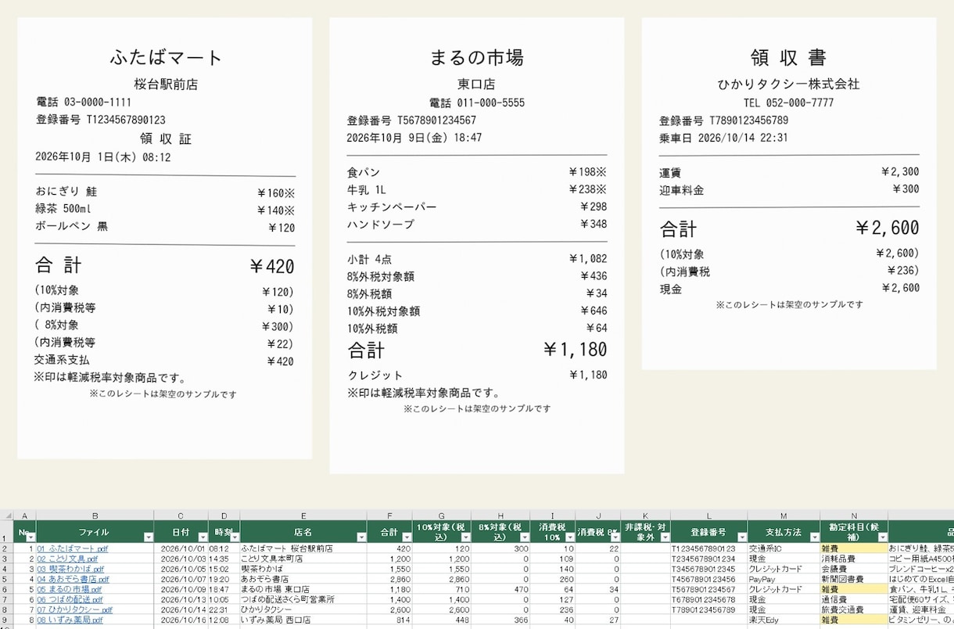Click cell 'いずみ薬局 西口店'
This screenshot has height=629, width=954.
pos(303,620)
